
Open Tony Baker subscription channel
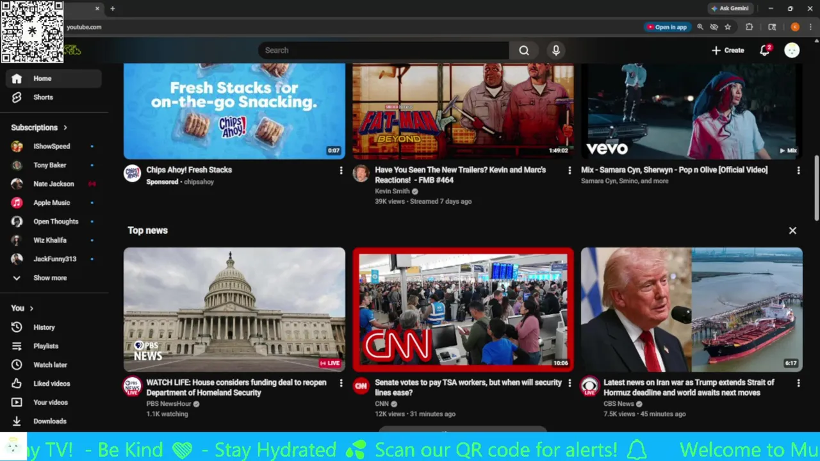tap(54, 165)
